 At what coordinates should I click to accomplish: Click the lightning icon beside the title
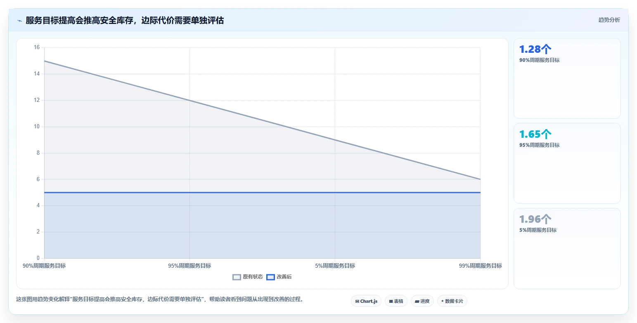tap(20, 21)
